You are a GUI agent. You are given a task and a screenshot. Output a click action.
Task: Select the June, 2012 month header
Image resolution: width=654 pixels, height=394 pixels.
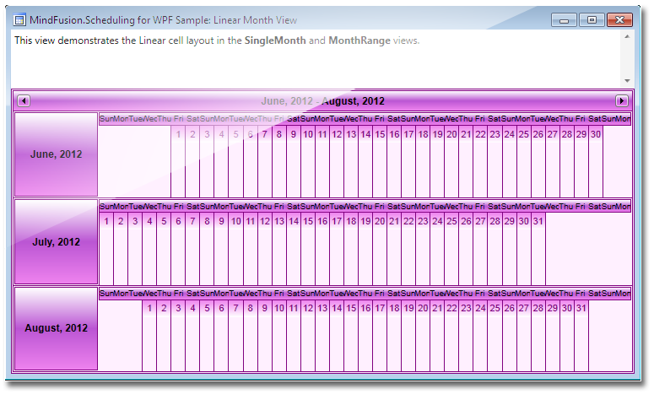56,154
